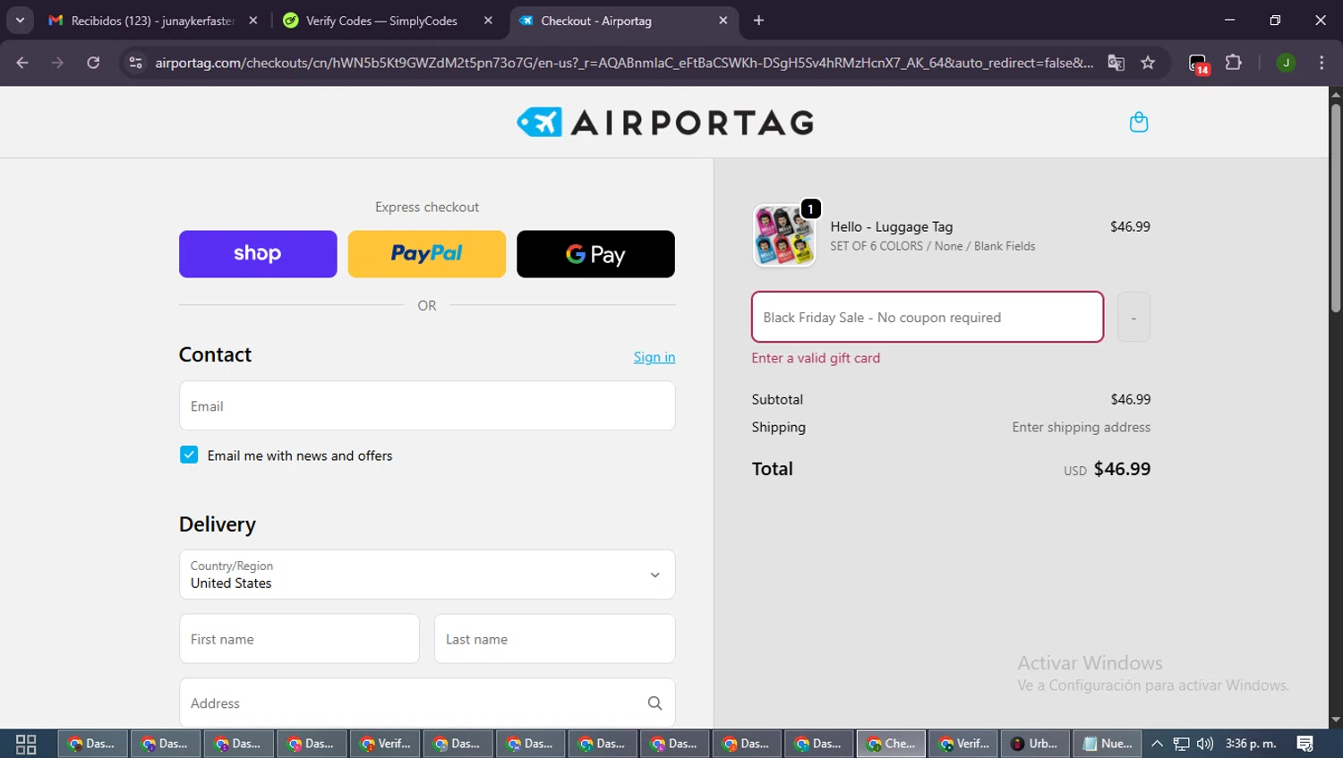Click the Airportag logo

tap(665, 123)
